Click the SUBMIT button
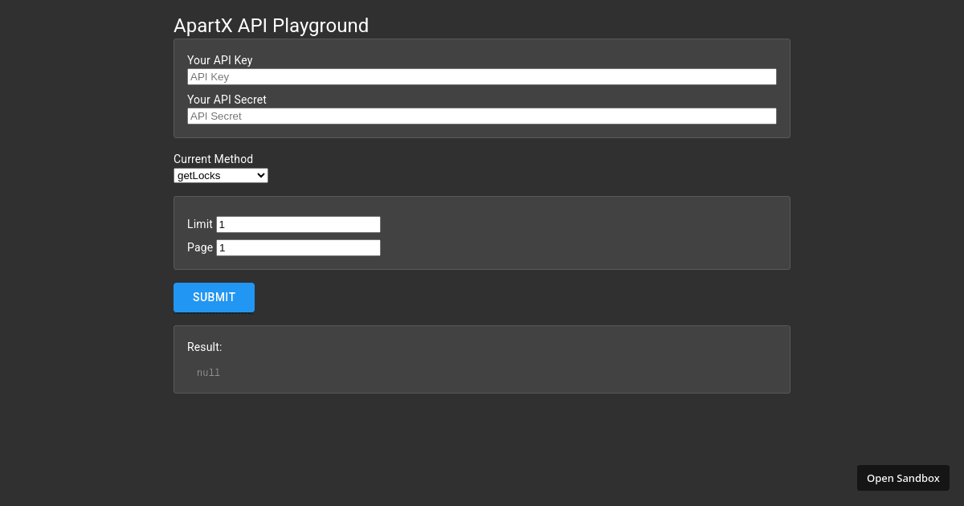964x506 pixels. click(x=214, y=297)
